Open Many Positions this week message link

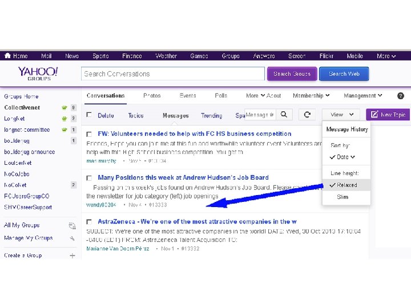click(x=183, y=177)
